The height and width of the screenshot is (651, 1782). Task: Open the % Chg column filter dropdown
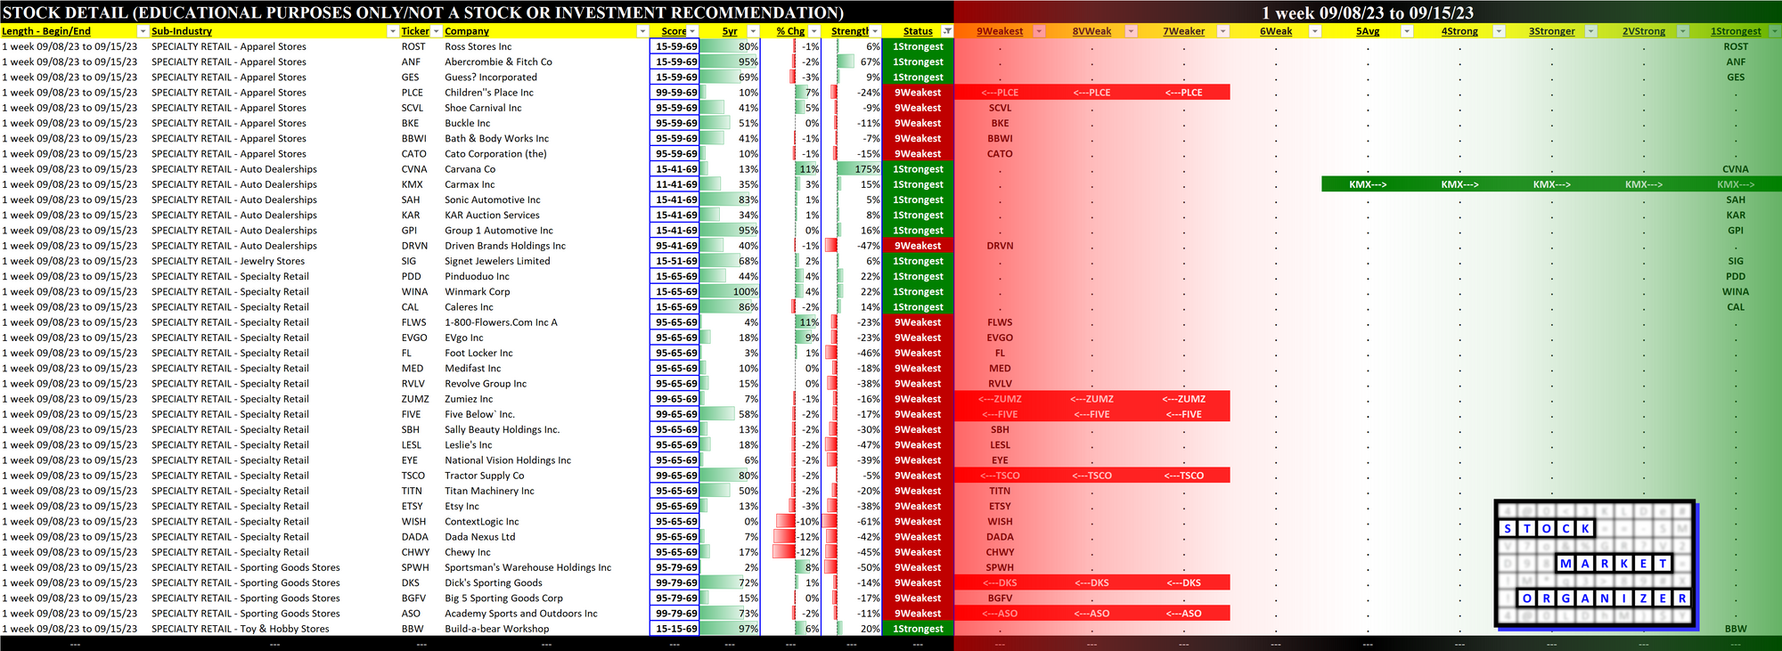pos(813,31)
